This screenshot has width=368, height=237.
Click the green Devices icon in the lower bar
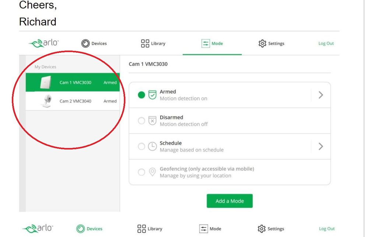(x=81, y=229)
